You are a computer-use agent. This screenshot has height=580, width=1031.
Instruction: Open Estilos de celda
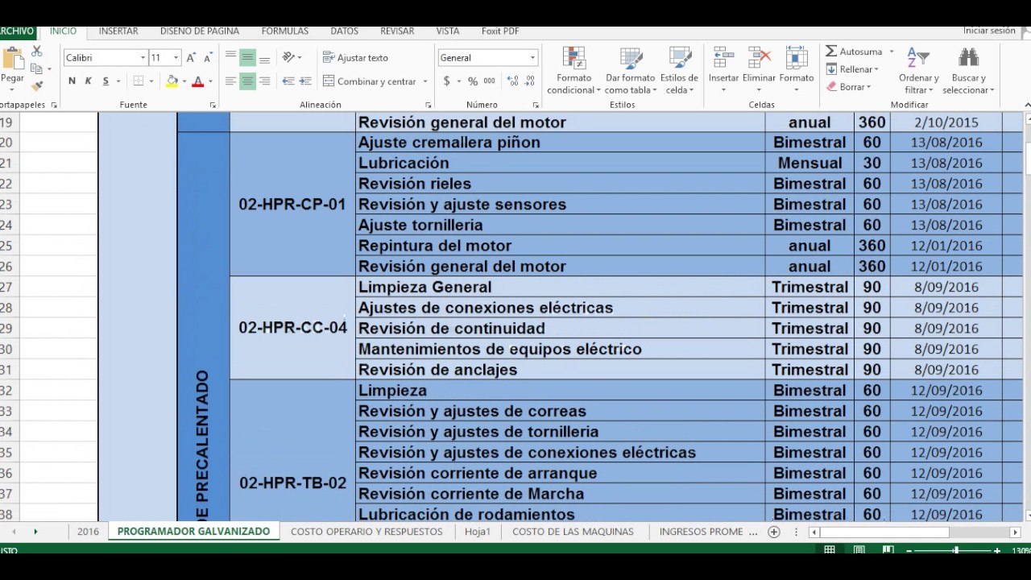[x=679, y=71]
